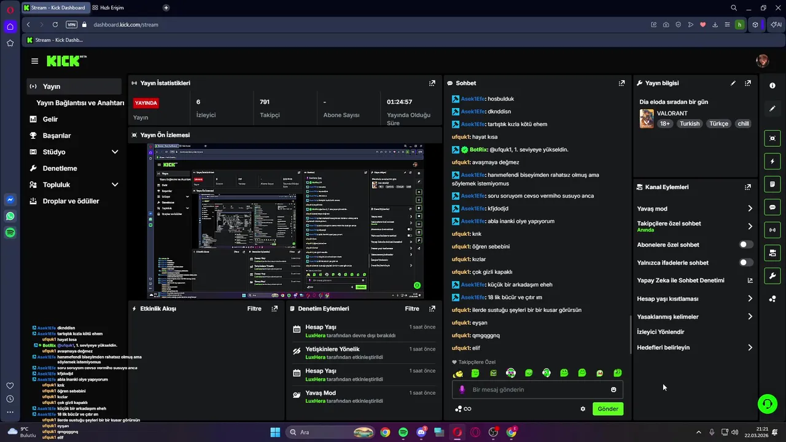The image size is (786, 442).
Task: Expand the Stüdyo sidebar section
Action: click(114, 152)
